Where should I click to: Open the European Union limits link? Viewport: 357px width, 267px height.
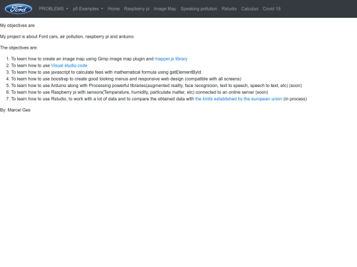click(239, 99)
